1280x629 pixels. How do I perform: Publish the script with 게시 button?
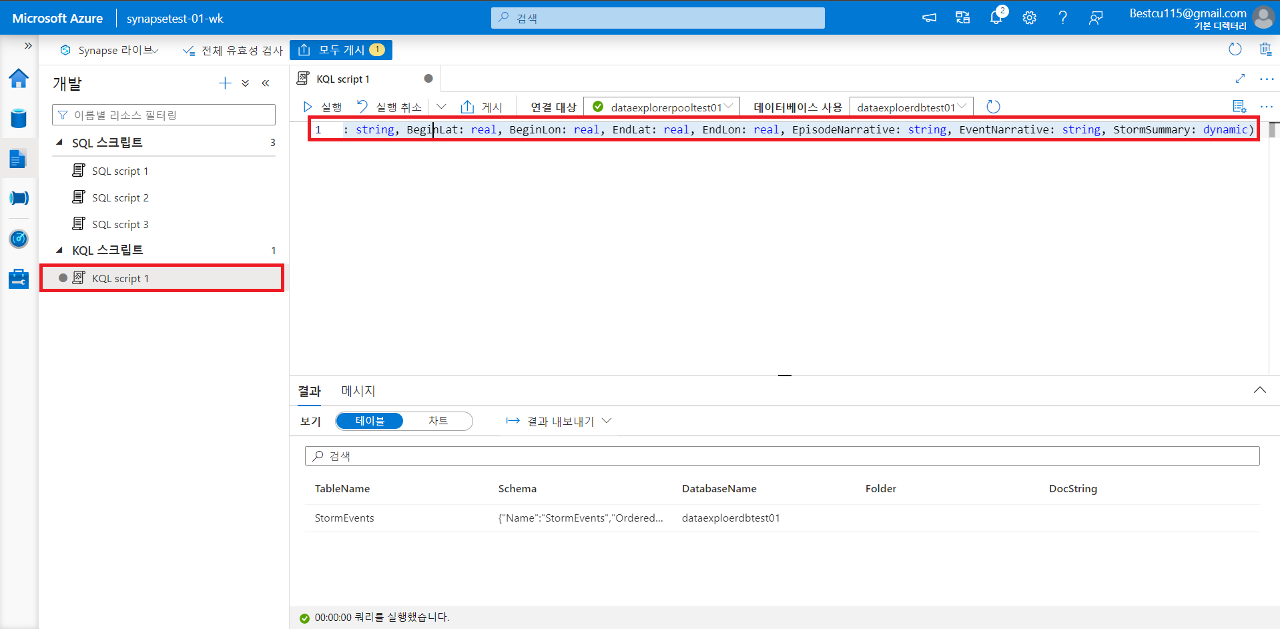tap(482, 107)
